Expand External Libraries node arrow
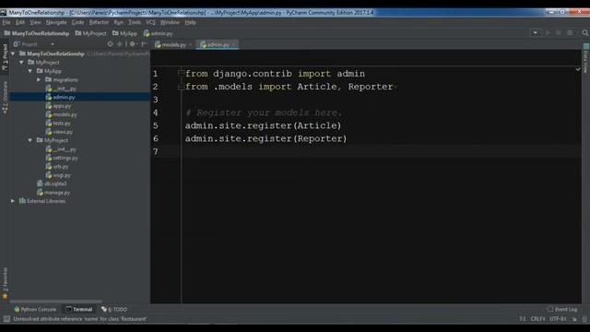 13,201
